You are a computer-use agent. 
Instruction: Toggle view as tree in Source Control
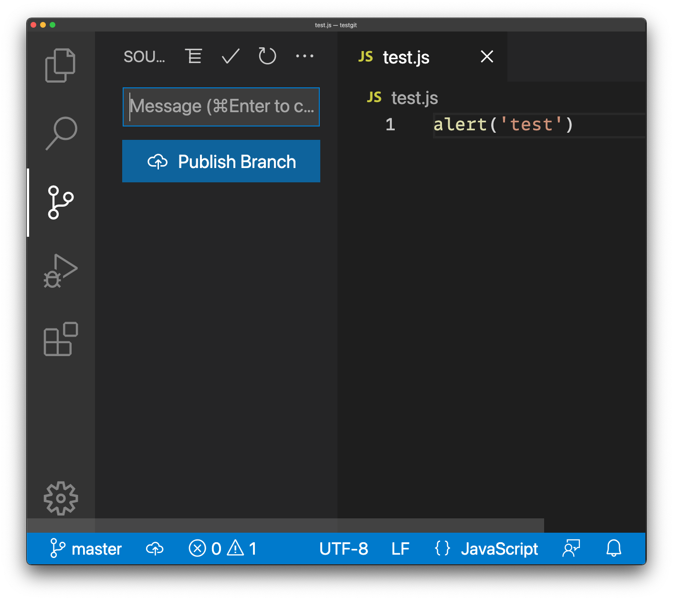pyautogui.click(x=193, y=56)
